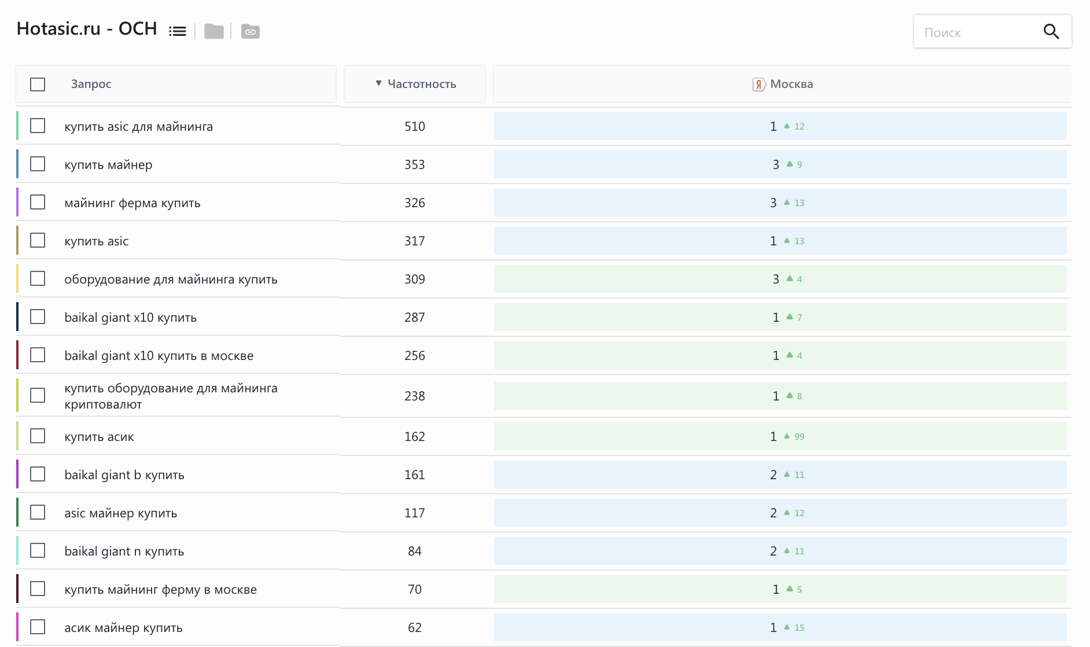Screen dimensions: 1090x647
Task: Open query 'асик майнер купить'
Action: click(123, 628)
